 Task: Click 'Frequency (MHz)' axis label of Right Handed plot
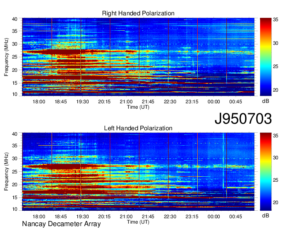(6, 57)
